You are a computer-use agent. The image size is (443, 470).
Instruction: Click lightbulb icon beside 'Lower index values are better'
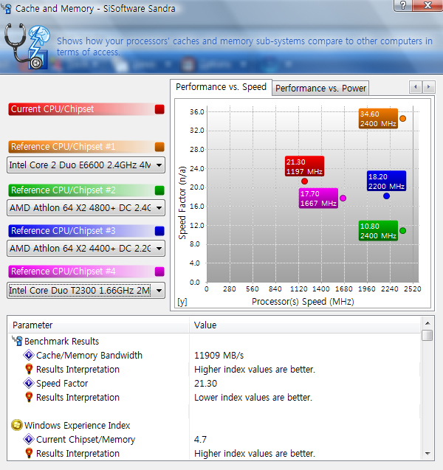click(x=29, y=397)
